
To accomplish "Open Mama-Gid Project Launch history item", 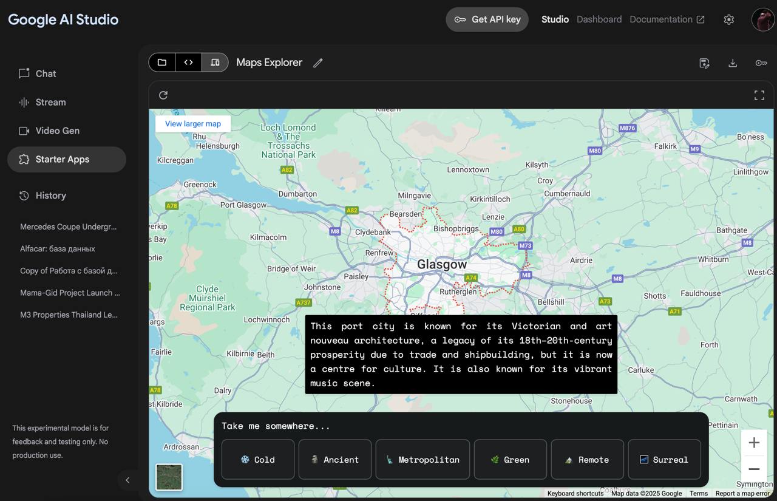I will 70,293.
